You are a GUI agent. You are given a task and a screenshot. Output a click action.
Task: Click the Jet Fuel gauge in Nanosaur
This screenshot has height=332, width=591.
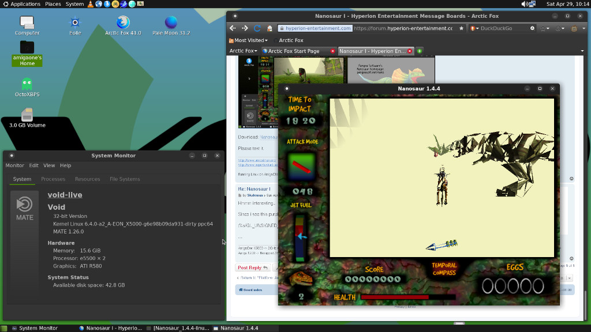300,238
